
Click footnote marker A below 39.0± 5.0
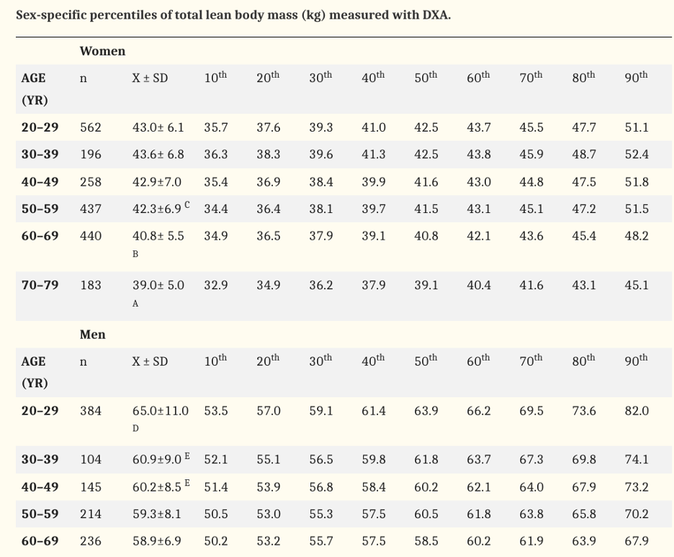(135, 304)
